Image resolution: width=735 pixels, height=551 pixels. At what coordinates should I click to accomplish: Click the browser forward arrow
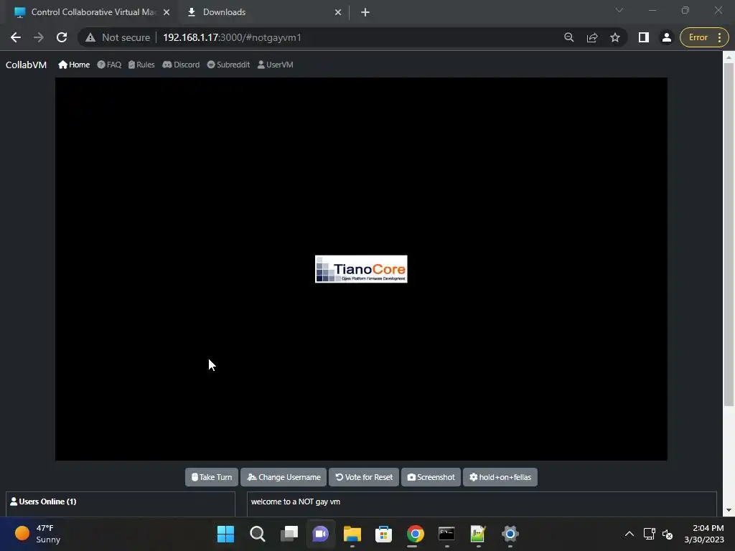click(x=39, y=37)
